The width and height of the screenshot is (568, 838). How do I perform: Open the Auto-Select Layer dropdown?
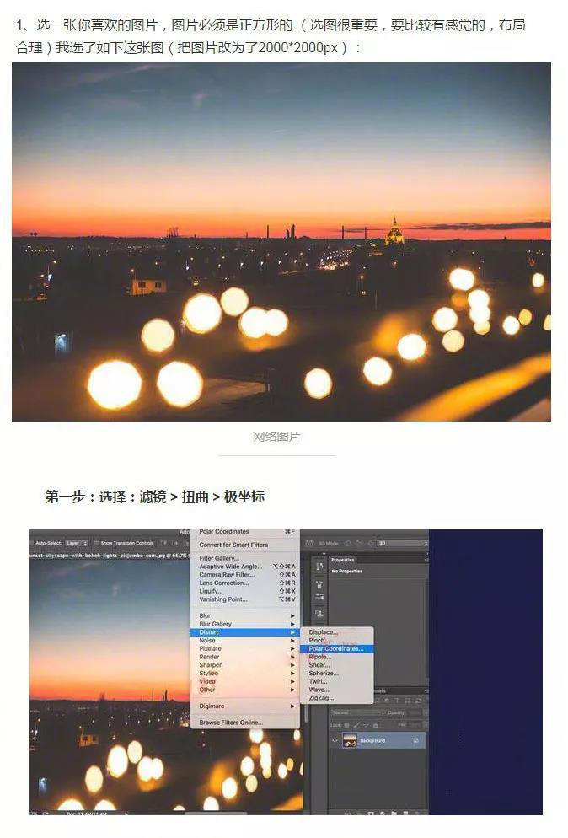tap(77, 543)
